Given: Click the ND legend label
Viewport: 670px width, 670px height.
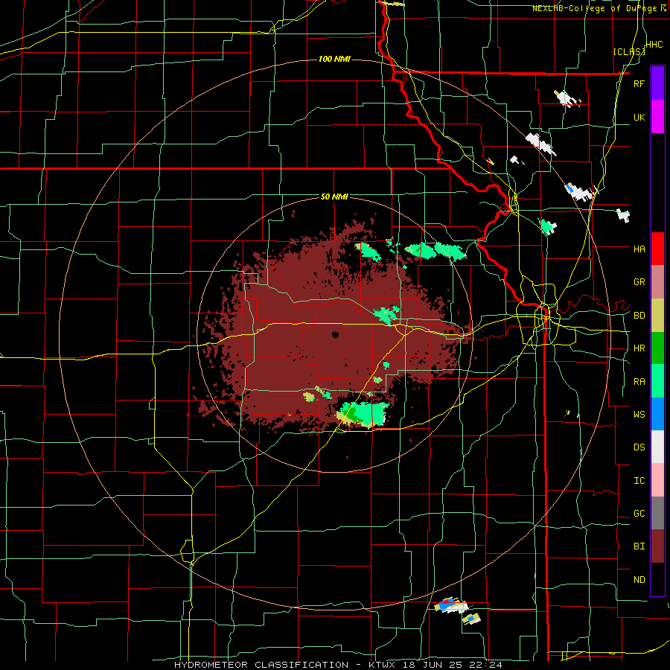Looking at the screenshot, I should tap(639, 580).
